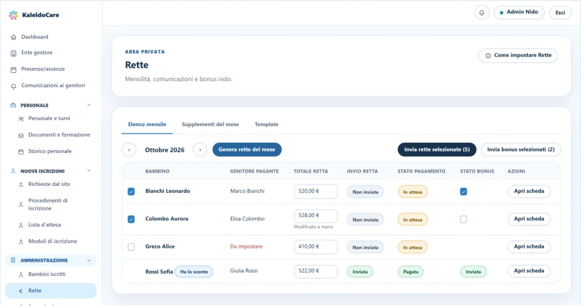
Task: Click the Moduli di iscrizione icon
Action: 21,241
